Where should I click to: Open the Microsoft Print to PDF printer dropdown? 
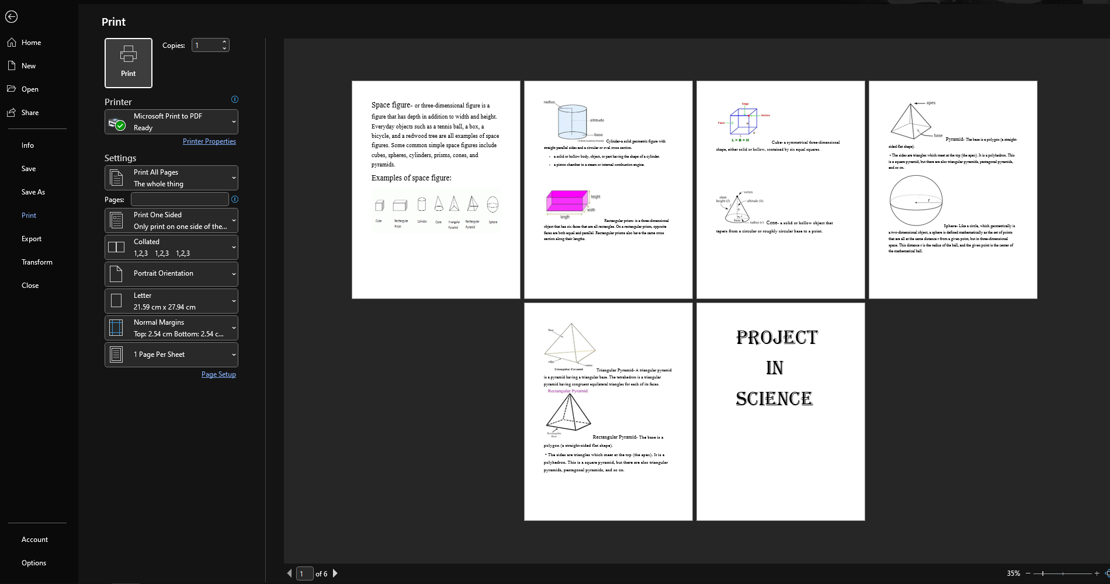click(x=171, y=122)
